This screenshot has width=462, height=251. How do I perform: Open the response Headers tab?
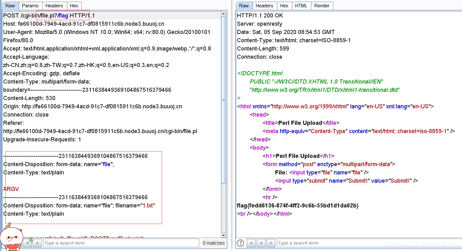264,6
